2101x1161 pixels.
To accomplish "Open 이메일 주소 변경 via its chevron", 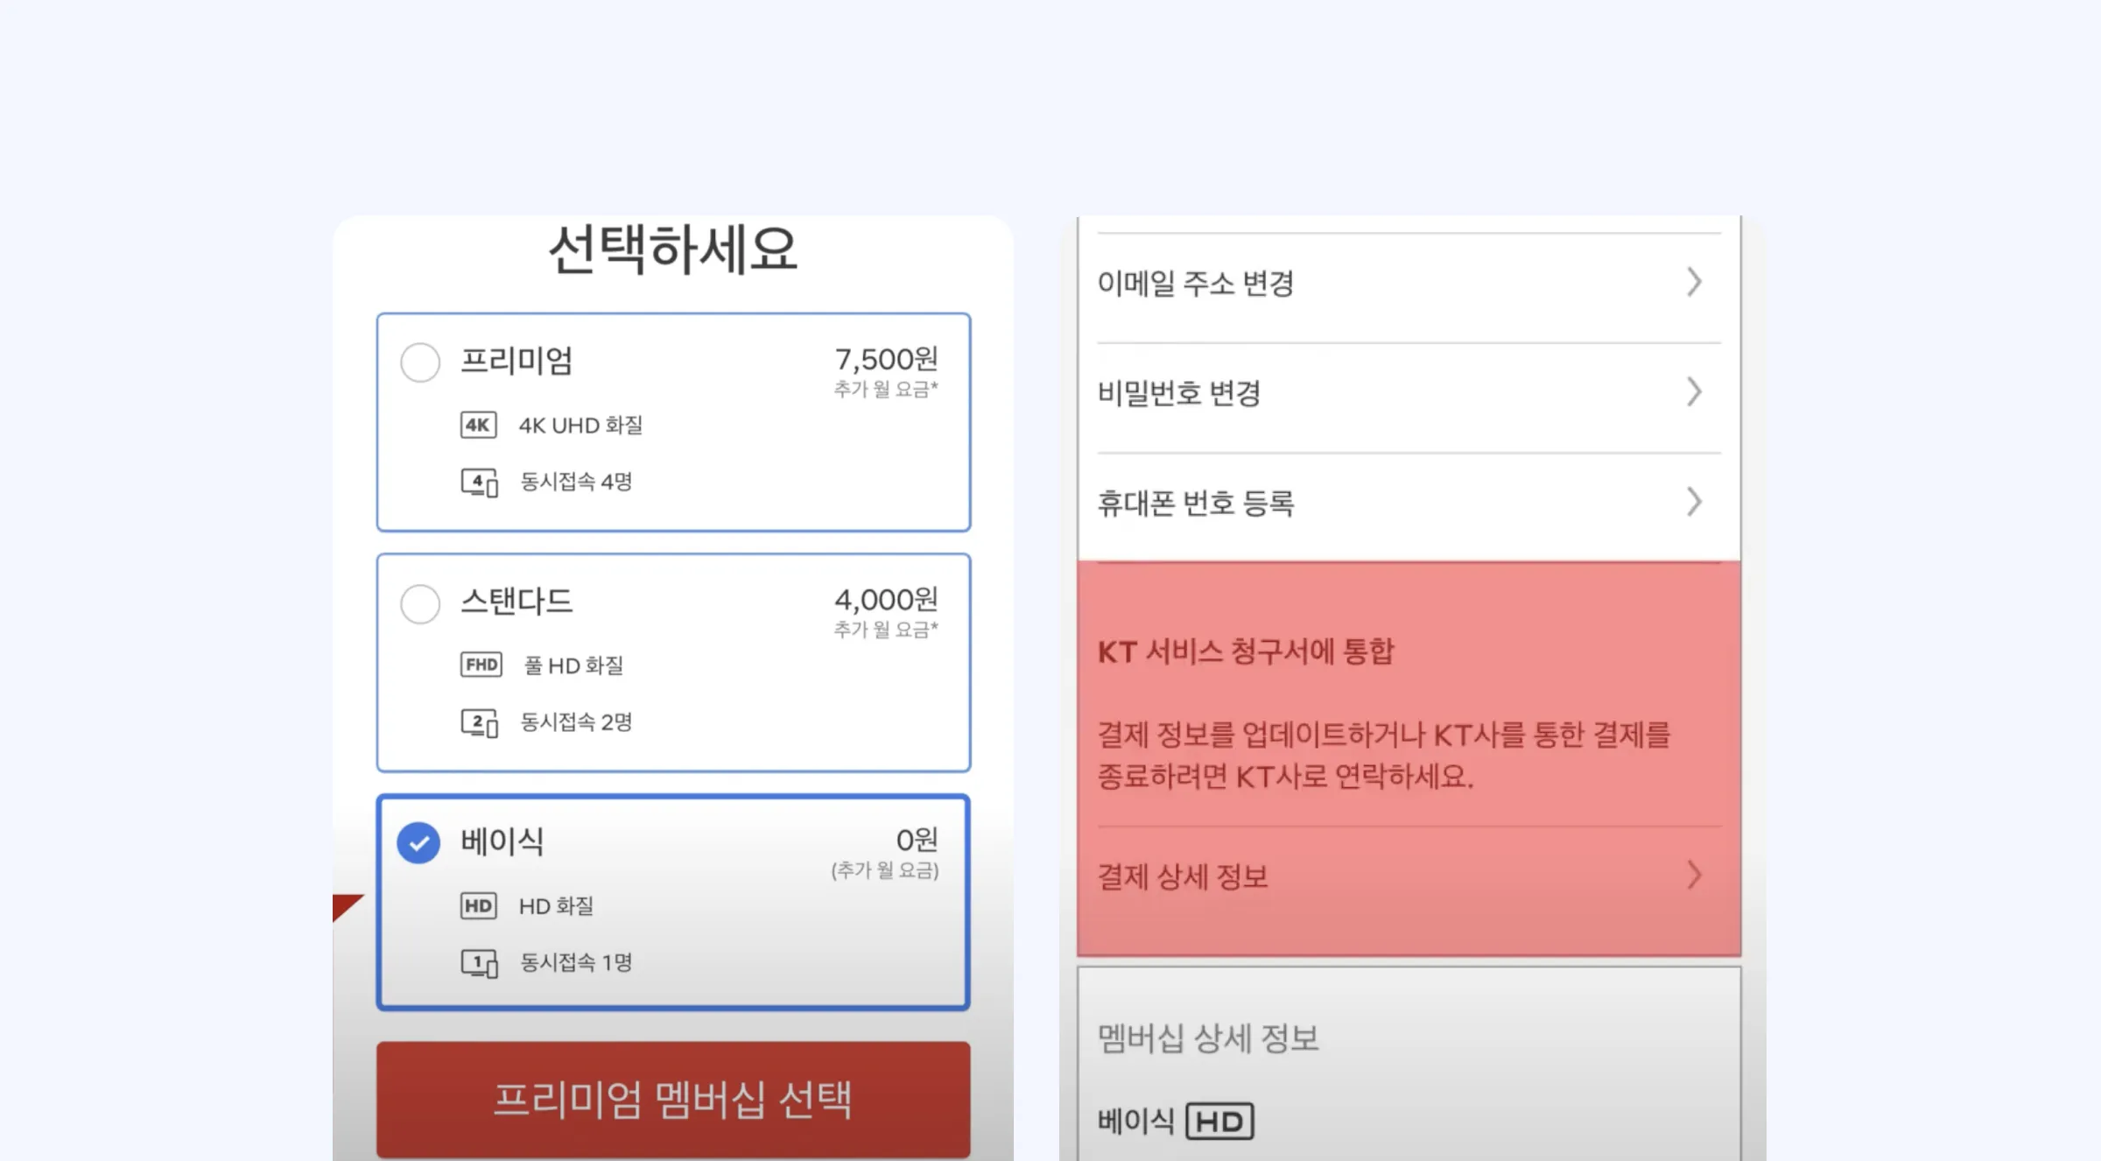I will (x=1695, y=282).
